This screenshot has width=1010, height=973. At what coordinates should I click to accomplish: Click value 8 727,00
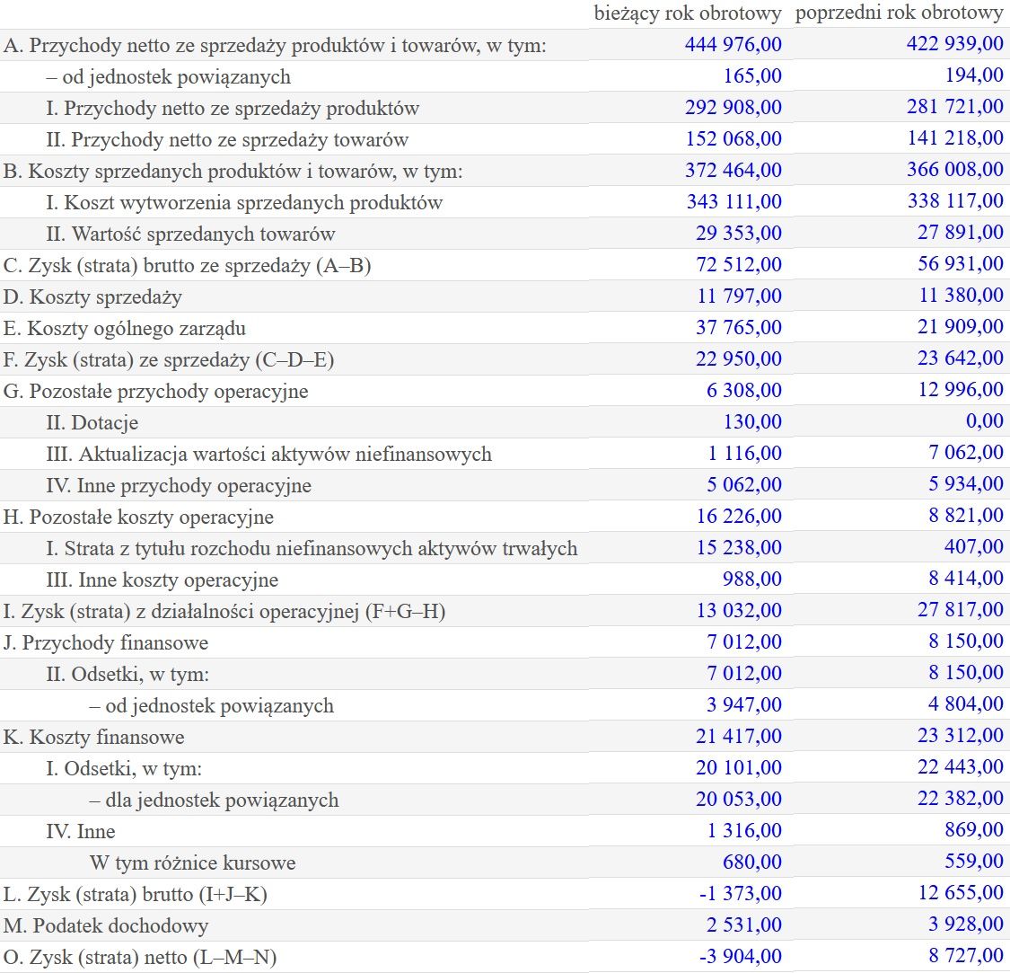click(x=965, y=956)
